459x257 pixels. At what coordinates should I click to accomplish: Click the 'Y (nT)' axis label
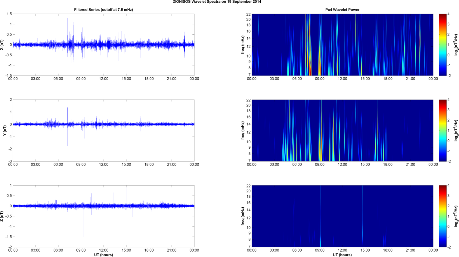5,130
